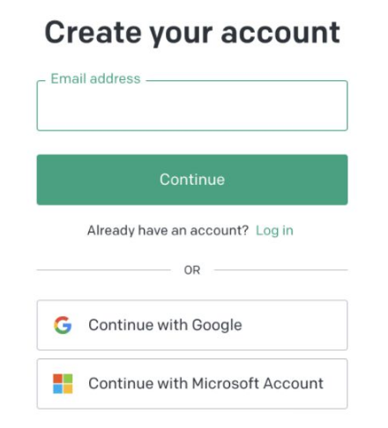Click the 'Already have an account?' text
This screenshot has height=428, width=388.
[x=168, y=231]
